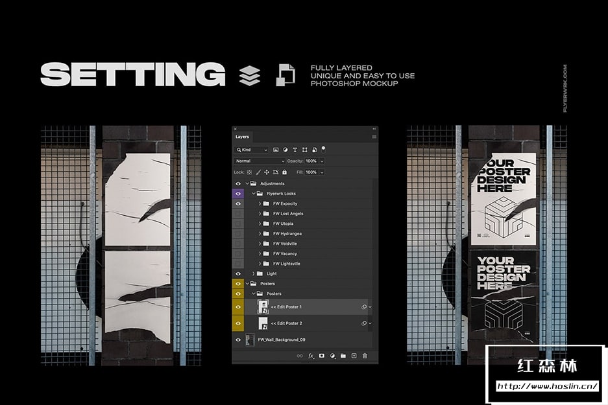608x405 pixels.
Task: Click the pixel layer filter icon
Action: [x=276, y=150]
